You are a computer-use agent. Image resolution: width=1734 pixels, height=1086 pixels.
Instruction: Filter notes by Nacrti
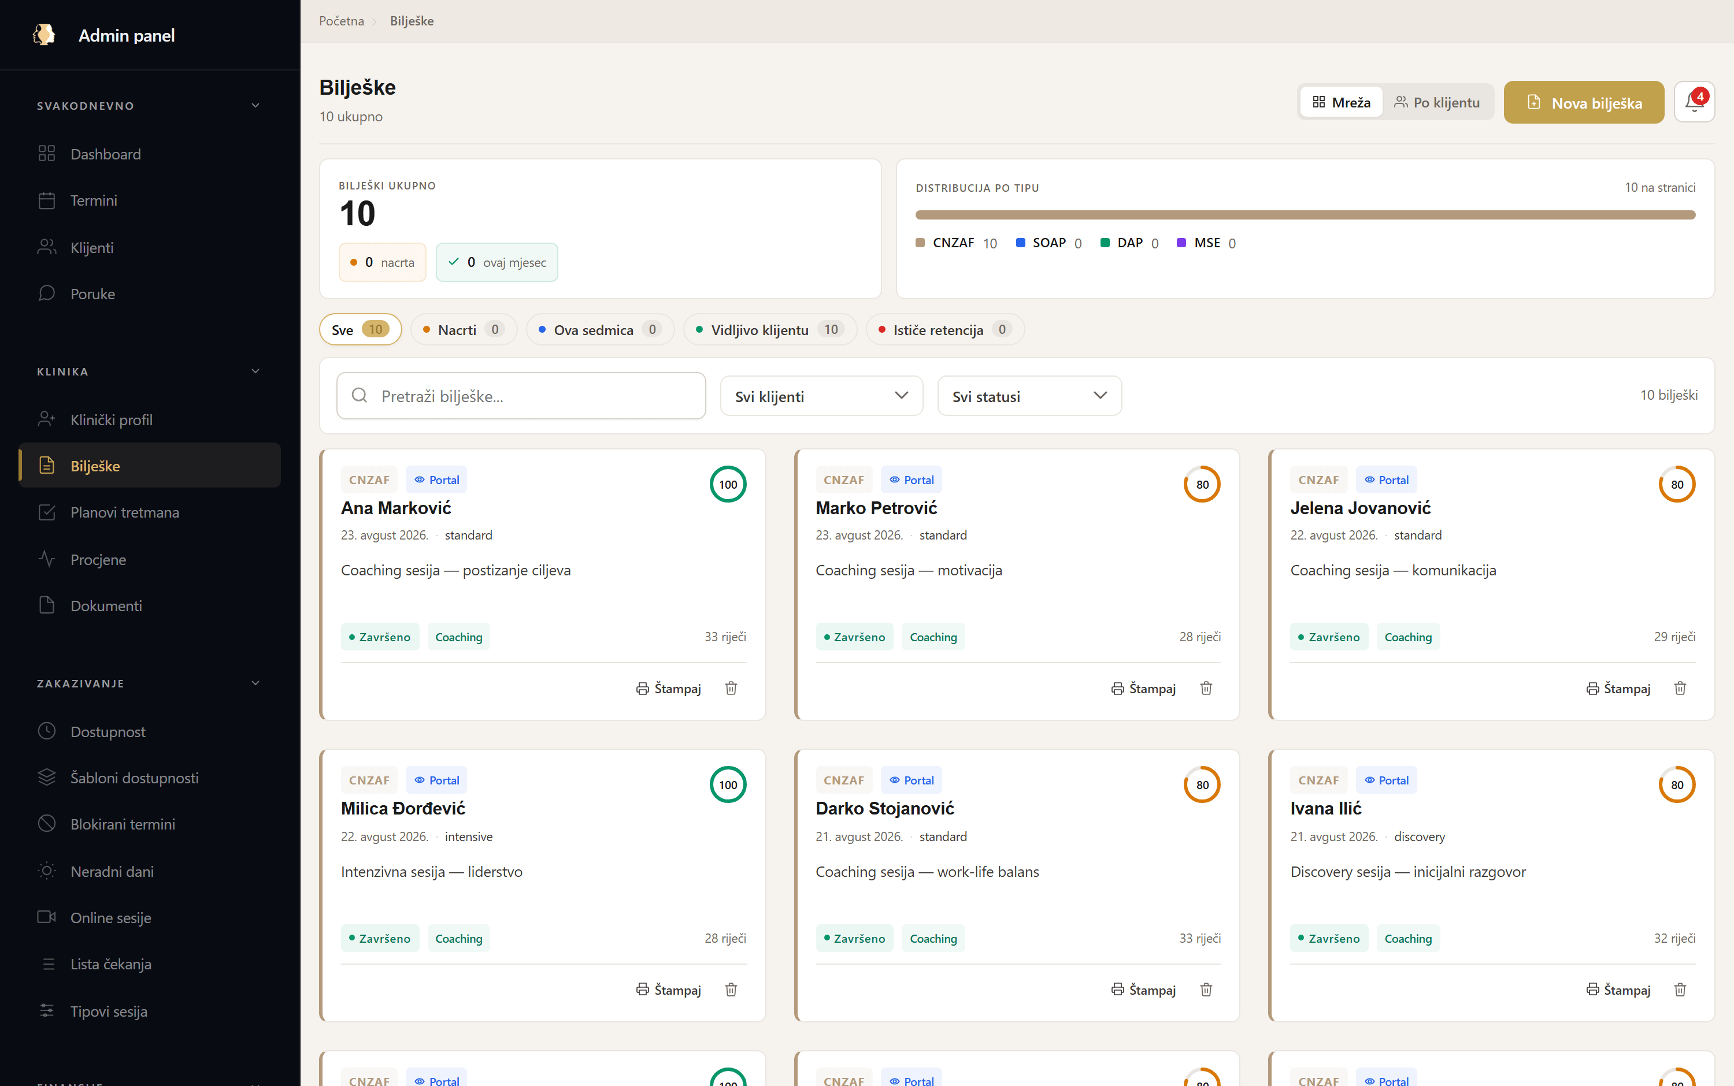pyautogui.click(x=464, y=330)
